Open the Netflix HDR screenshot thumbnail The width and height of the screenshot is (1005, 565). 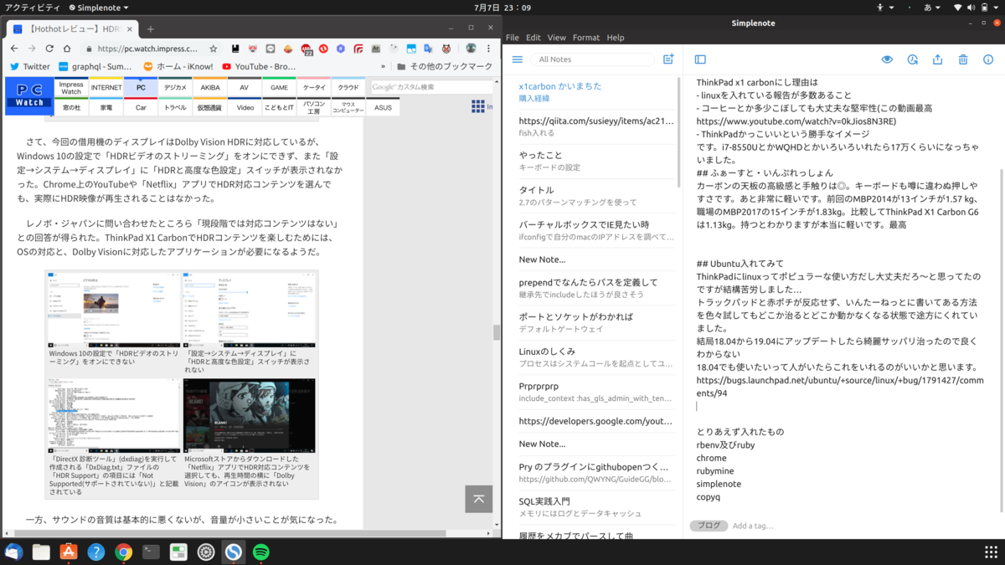tap(250, 416)
